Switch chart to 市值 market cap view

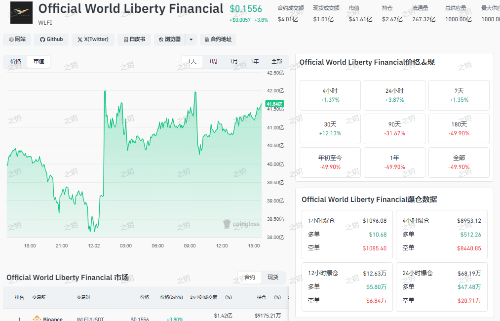click(38, 62)
